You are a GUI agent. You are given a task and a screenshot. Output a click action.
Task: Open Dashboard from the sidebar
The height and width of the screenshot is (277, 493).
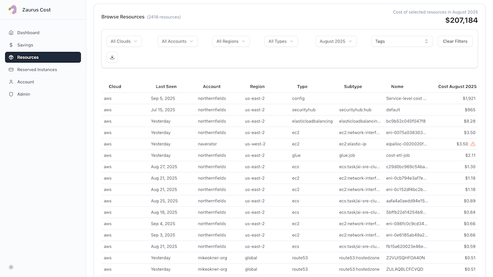[x=28, y=33]
